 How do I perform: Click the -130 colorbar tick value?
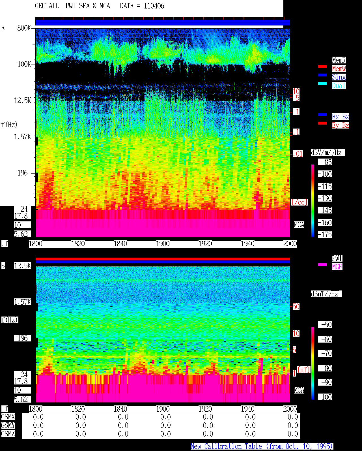pyautogui.click(x=325, y=198)
